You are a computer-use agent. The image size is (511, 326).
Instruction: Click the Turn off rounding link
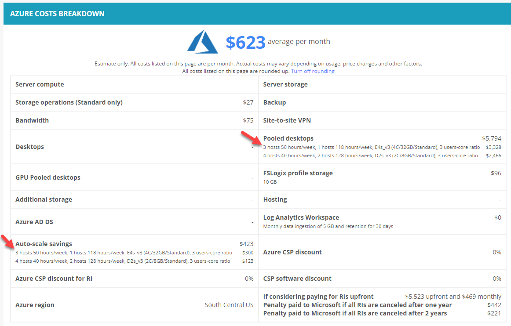coord(313,71)
